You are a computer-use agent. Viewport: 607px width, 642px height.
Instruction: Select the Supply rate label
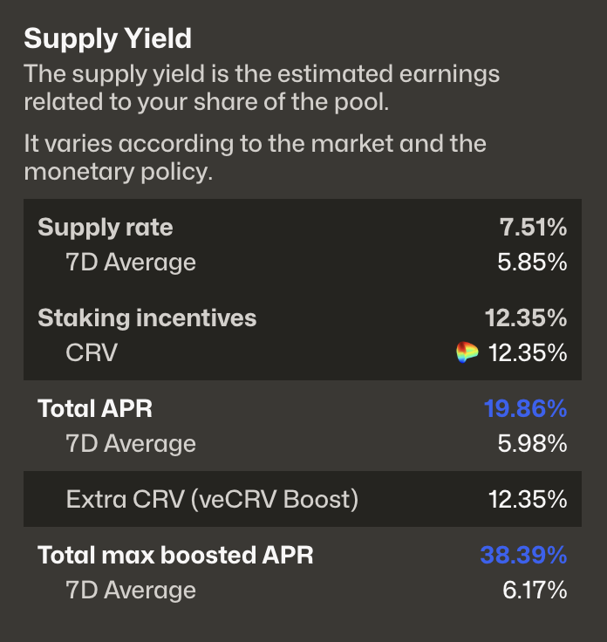coord(106,228)
